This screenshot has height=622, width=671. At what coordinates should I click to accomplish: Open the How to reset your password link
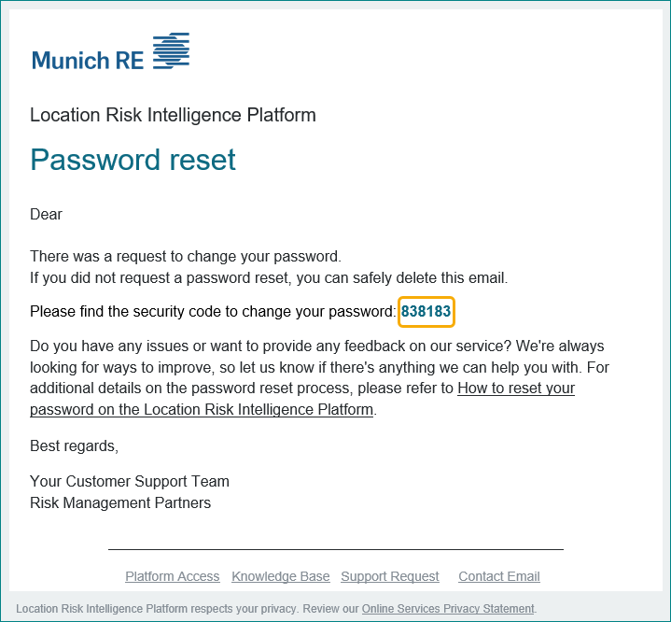[x=302, y=399]
